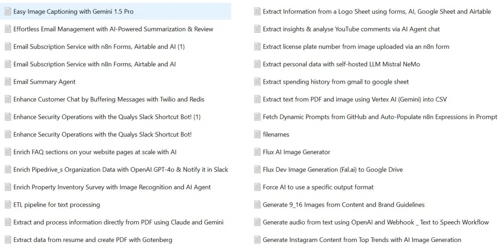Viewport: 499px width, 249px height.
Task: Open Enhance Customer Chat by Buffering Messages file
Action: pyautogui.click(x=109, y=99)
